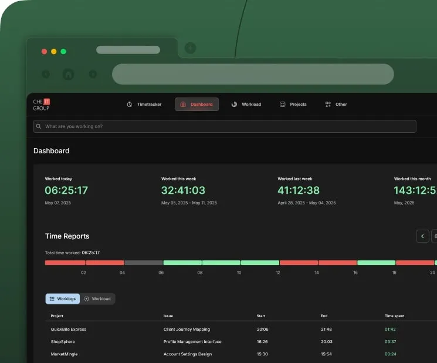Click the Issue column header
This screenshot has width=437, height=363.
168,316
